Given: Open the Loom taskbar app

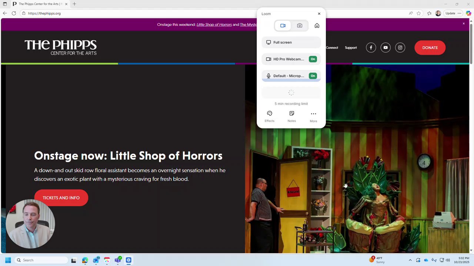Looking at the screenshot, I should pos(128,260).
